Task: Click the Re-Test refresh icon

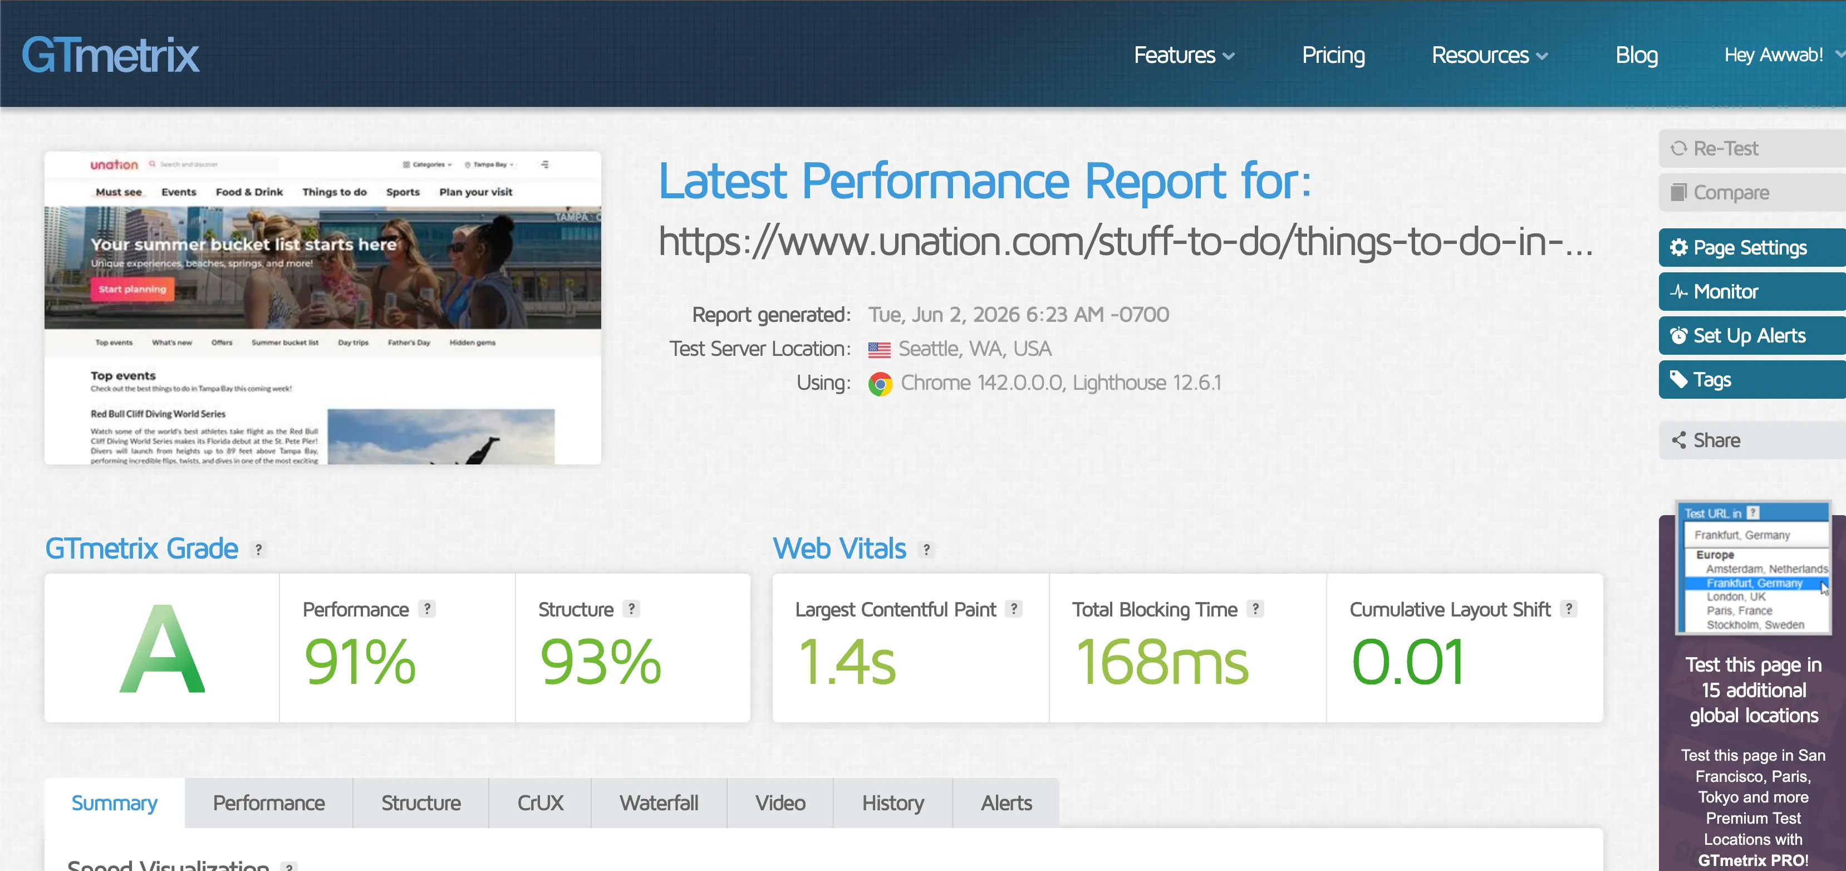Action: coord(1678,148)
